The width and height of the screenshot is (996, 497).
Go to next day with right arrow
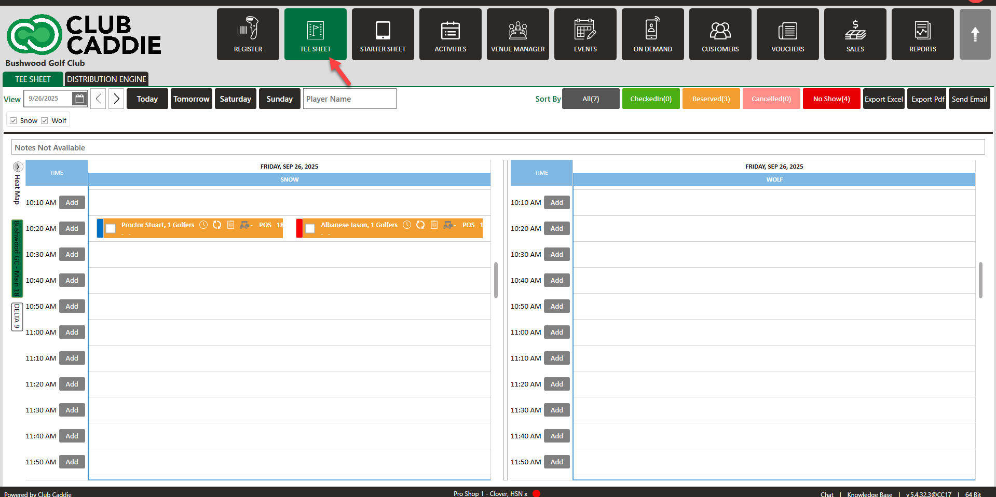point(116,99)
